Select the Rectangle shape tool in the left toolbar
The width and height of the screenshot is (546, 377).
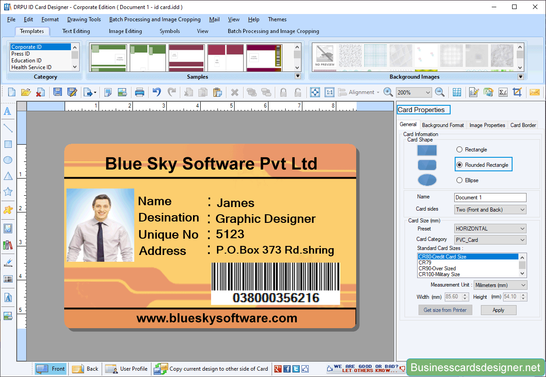(8, 144)
